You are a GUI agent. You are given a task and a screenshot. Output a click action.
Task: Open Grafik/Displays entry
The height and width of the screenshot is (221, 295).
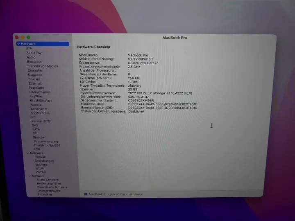(x=41, y=101)
